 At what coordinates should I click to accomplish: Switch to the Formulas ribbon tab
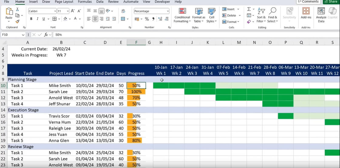[x=85, y=2]
